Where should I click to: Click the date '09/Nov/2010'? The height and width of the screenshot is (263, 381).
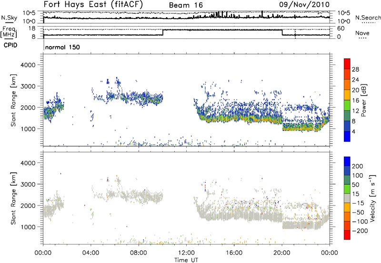tap(304, 5)
